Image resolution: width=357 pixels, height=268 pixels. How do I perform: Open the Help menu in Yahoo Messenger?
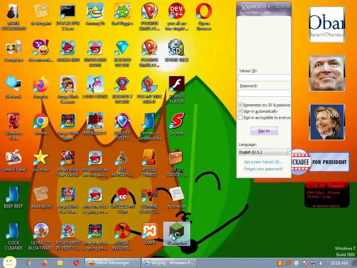click(267, 13)
